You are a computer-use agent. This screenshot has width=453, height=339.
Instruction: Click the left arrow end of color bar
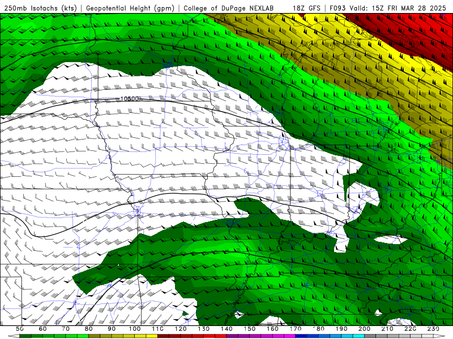pos(14,336)
